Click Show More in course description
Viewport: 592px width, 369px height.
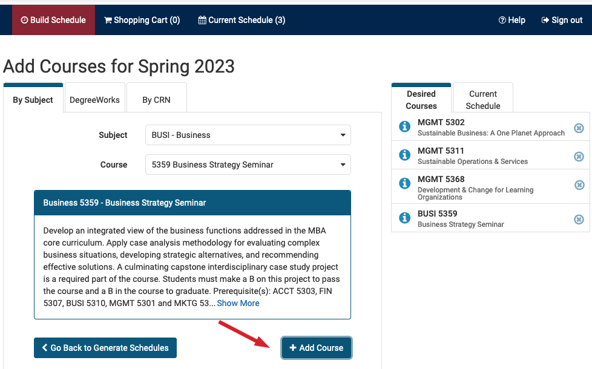pyautogui.click(x=238, y=303)
